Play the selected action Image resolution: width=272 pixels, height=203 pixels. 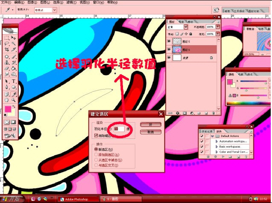coord(223,157)
